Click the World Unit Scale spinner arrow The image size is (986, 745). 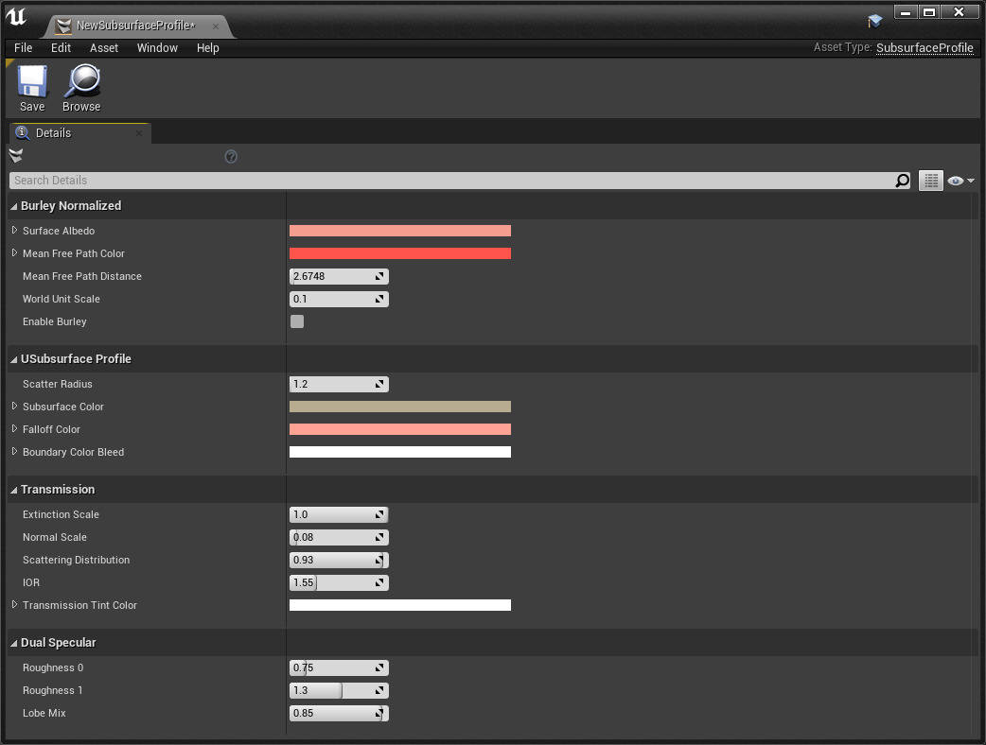(x=379, y=299)
